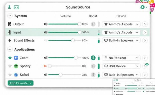Adjust the Input volume slider
155x95 pixels.
(65, 32)
